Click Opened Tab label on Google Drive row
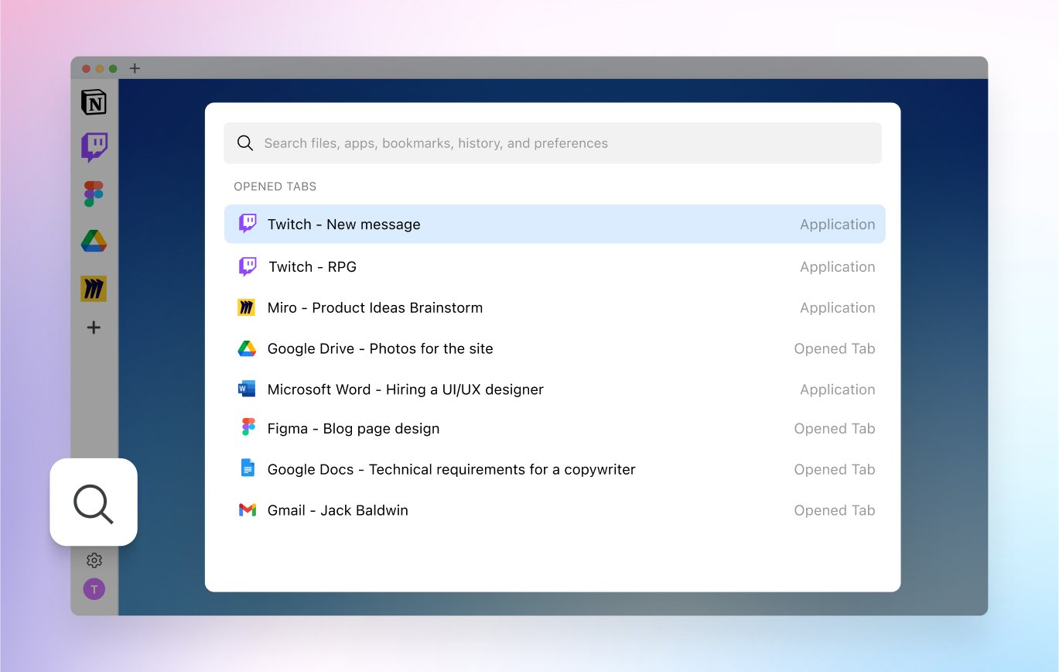The height and width of the screenshot is (672, 1059). (835, 348)
